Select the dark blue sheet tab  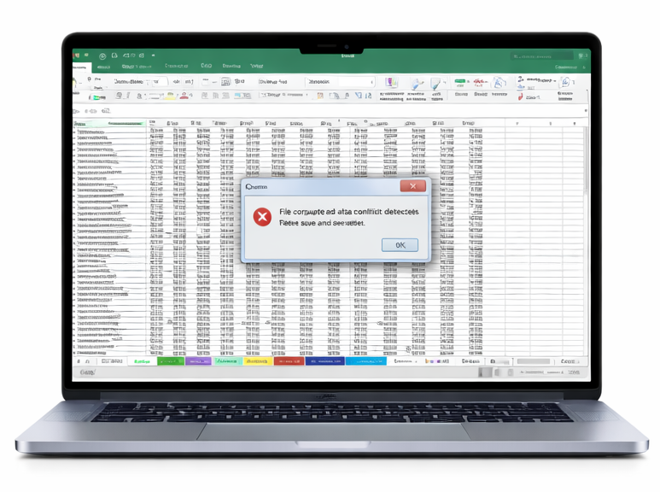pyautogui.click(x=324, y=361)
